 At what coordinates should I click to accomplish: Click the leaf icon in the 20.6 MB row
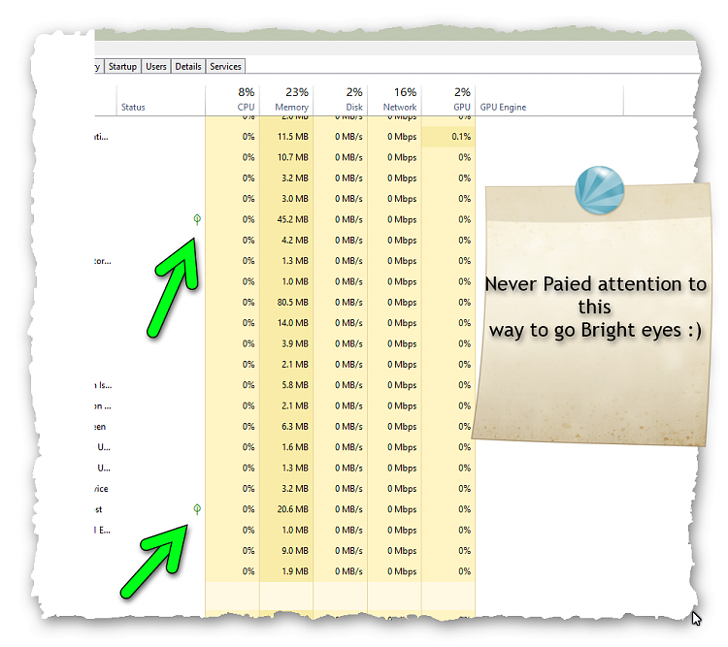[197, 509]
